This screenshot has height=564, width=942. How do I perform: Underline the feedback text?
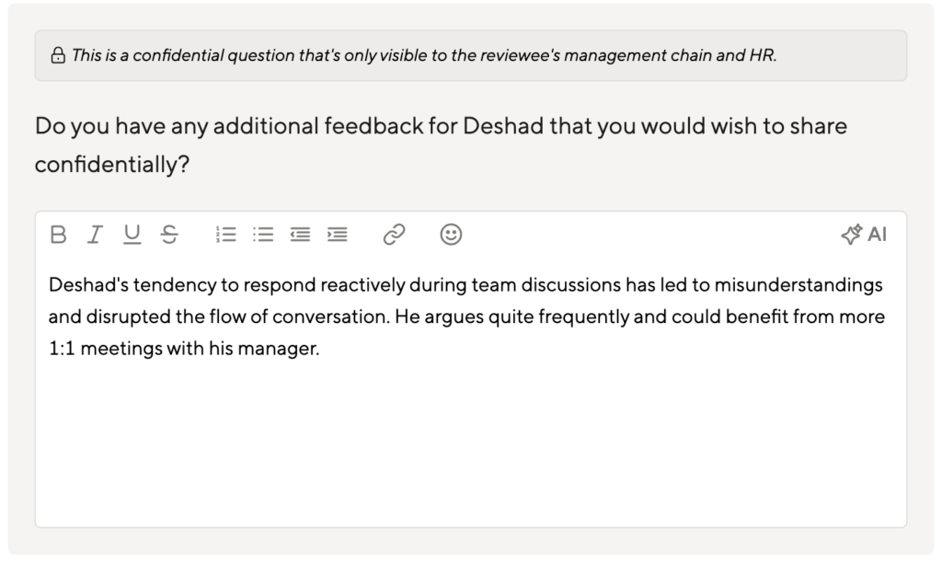[x=132, y=235]
